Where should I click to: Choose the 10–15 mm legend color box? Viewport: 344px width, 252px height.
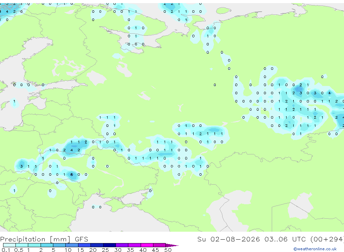(72, 245)
